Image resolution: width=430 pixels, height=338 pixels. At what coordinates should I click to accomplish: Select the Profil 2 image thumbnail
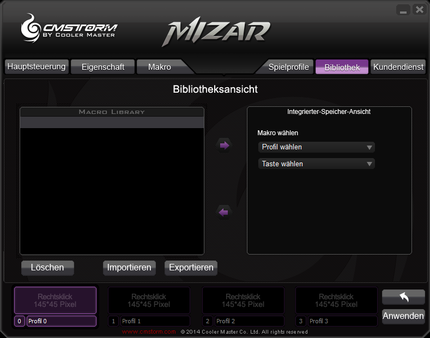(243, 300)
